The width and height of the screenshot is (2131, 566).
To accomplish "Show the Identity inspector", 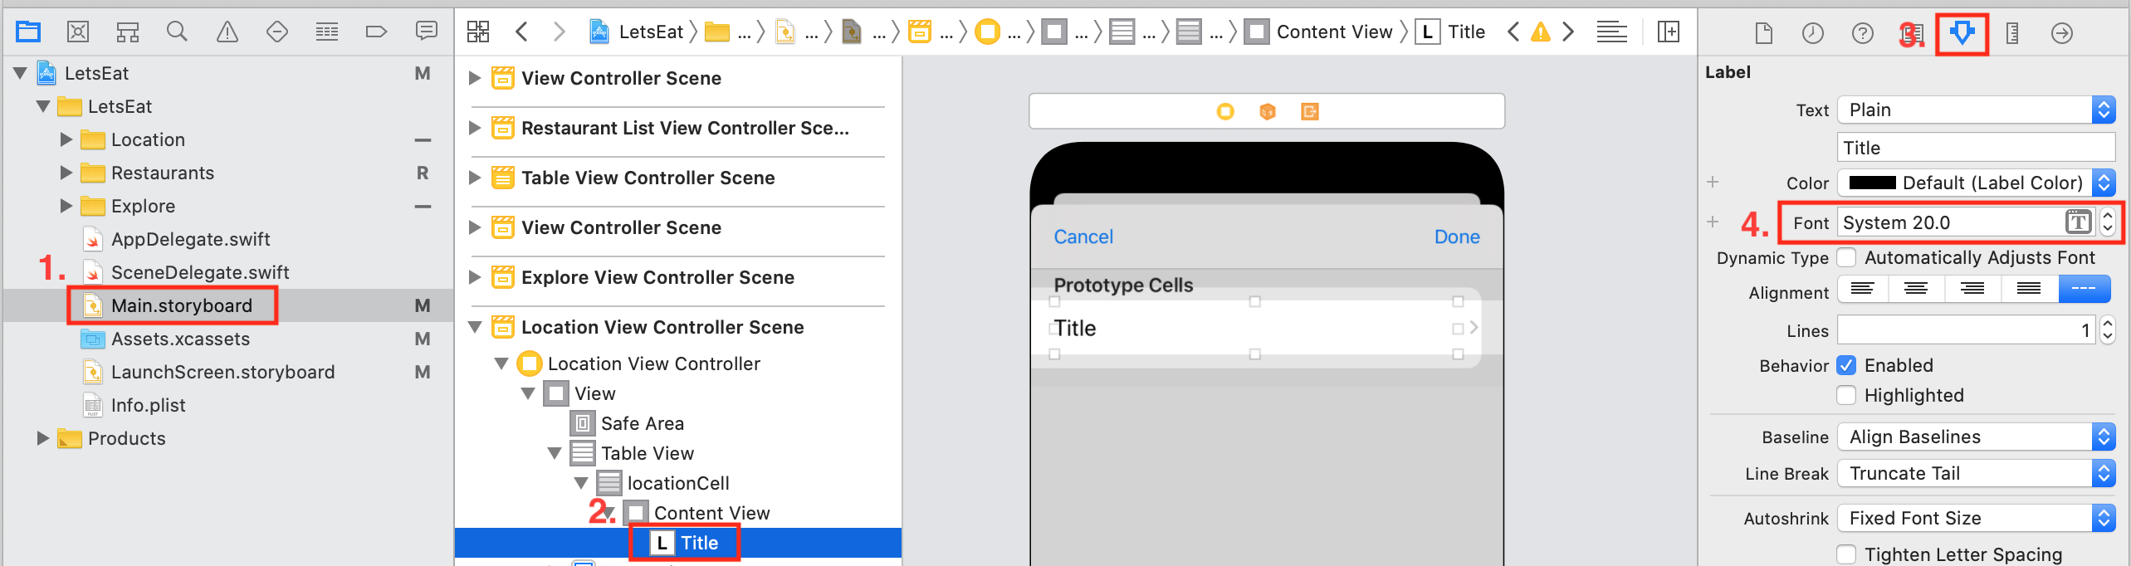I will 1913,34.
